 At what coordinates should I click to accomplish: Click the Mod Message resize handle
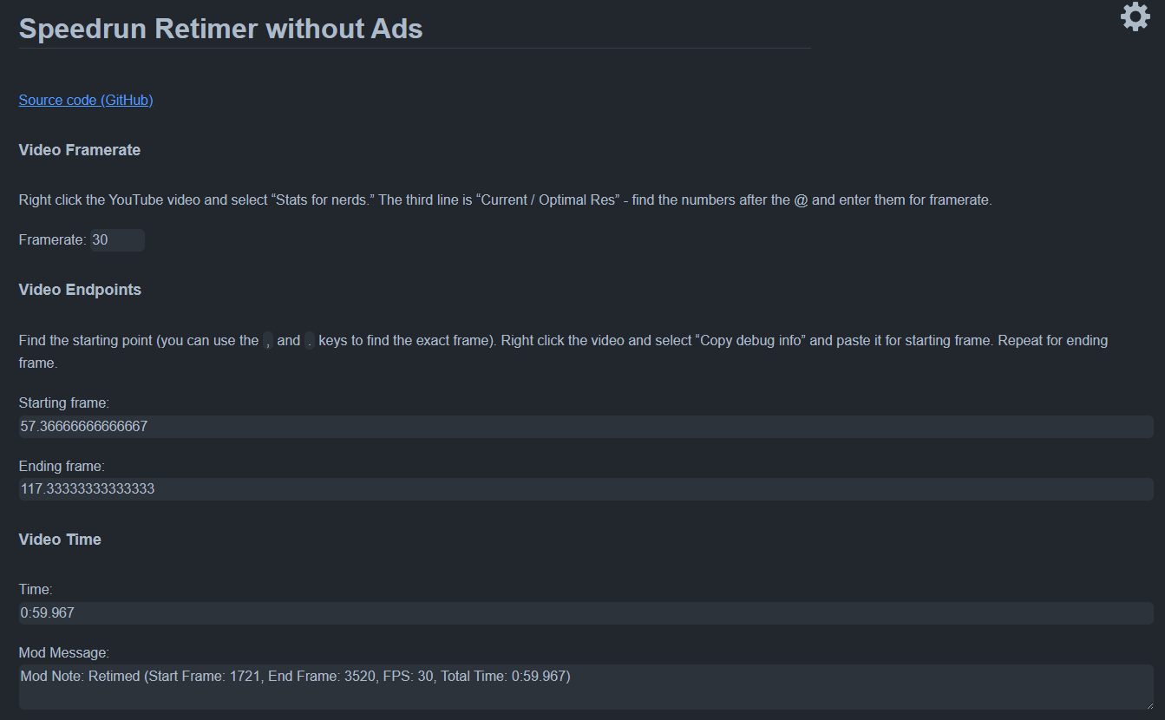[x=1148, y=704]
